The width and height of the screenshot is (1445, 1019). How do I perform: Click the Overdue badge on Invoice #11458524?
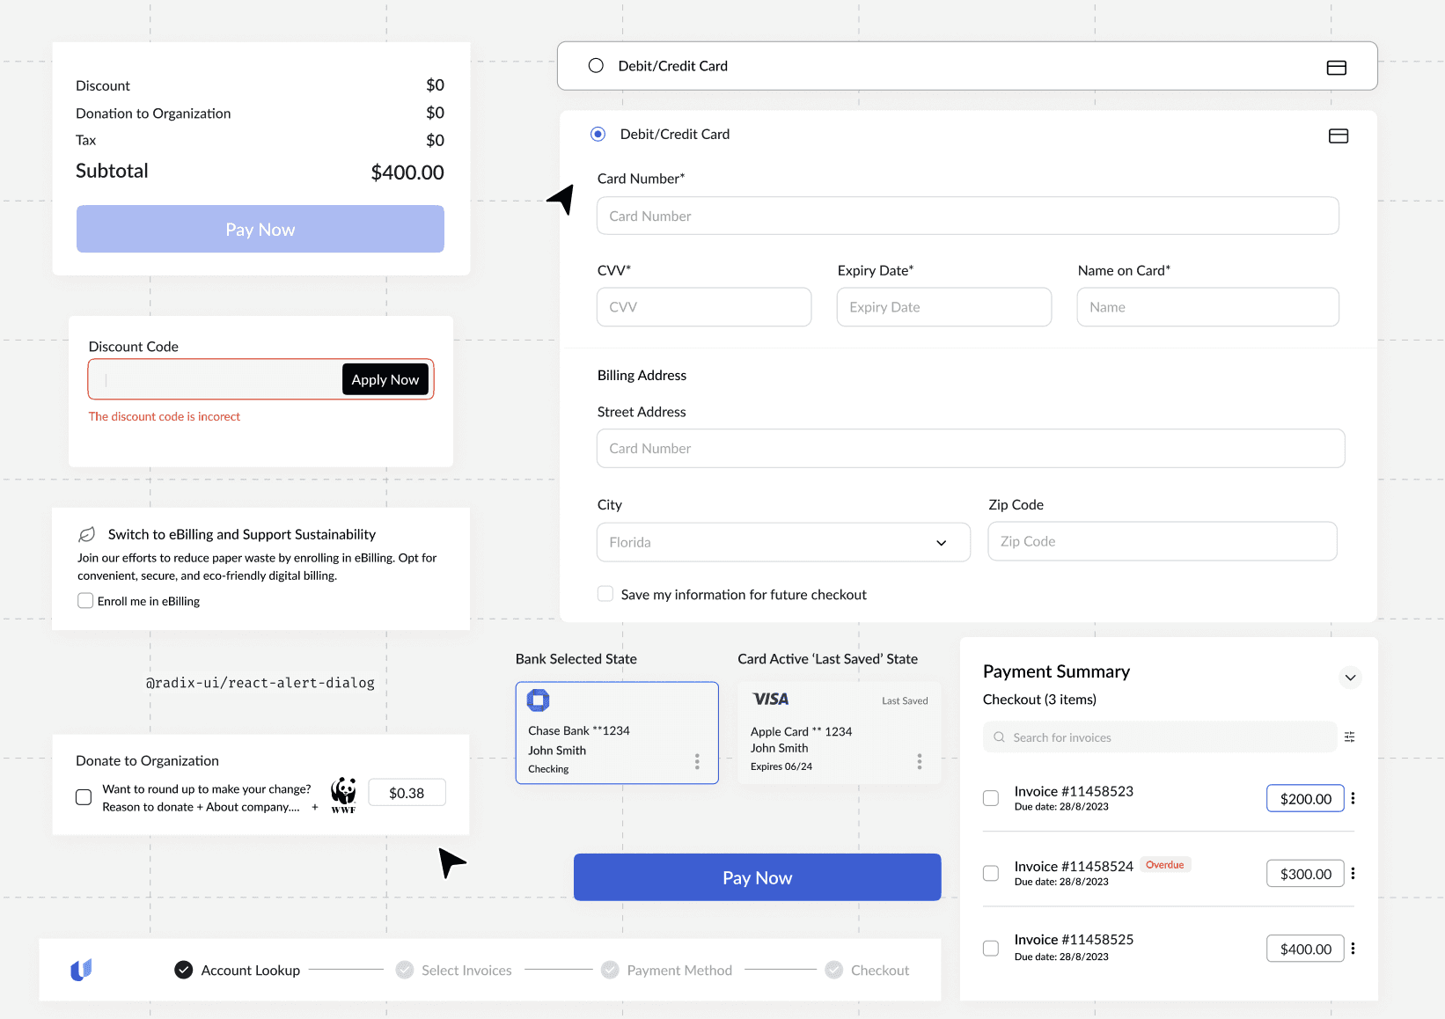1165,865
